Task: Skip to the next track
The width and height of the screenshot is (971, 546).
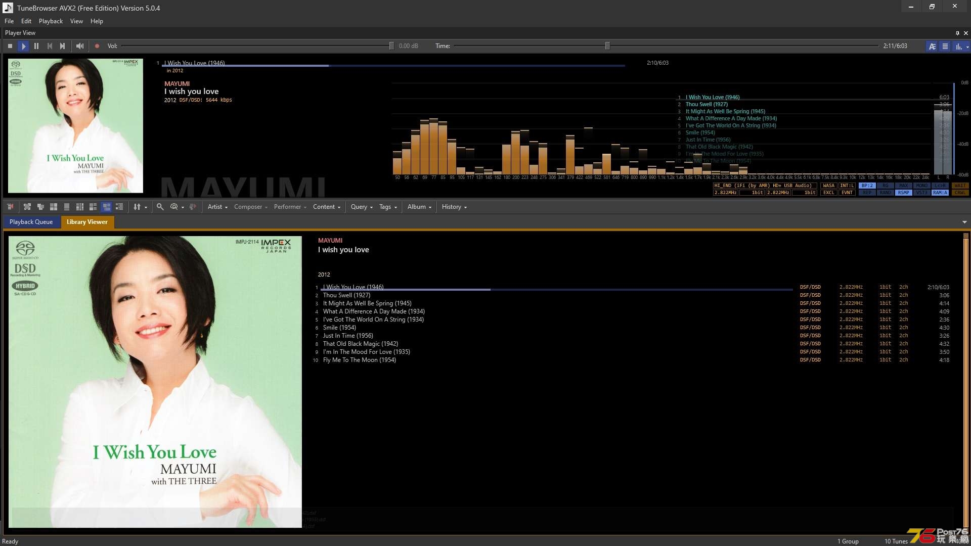Action: tap(63, 46)
